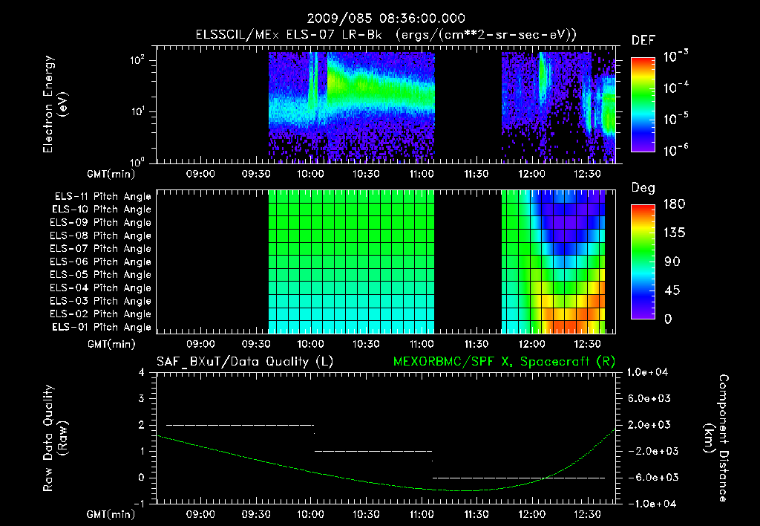Click the timestamp title 2009/085 08:36:00.000

[386, 19]
